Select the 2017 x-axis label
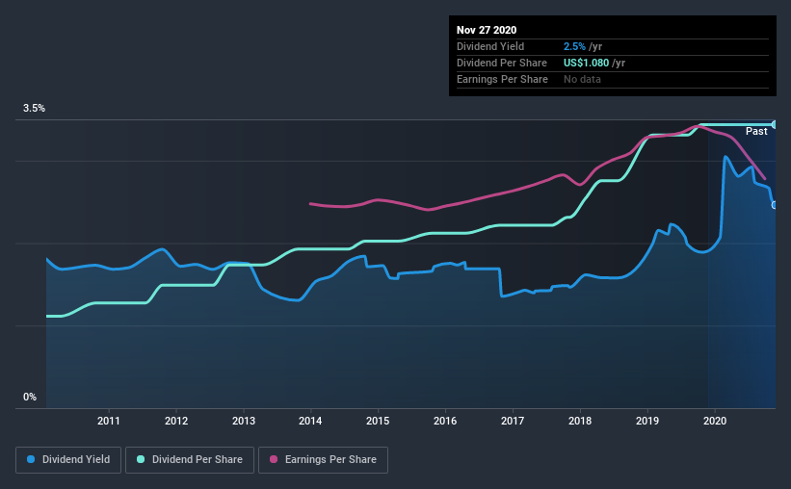The image size is (791, 489). (513, 421)
